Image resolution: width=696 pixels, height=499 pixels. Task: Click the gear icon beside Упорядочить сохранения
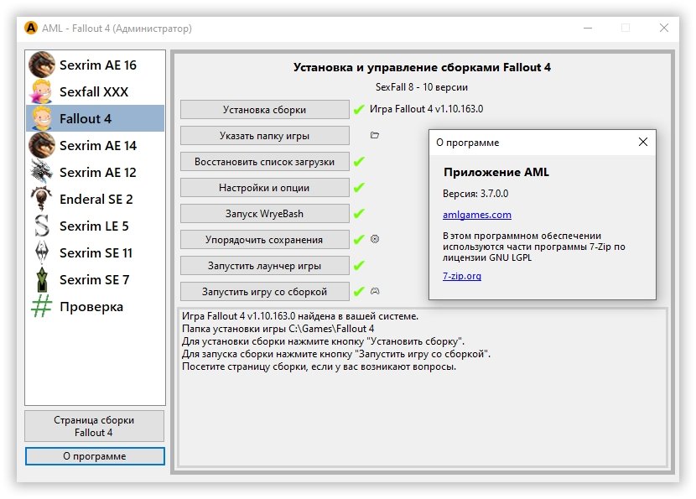click(x=375, y=239)
